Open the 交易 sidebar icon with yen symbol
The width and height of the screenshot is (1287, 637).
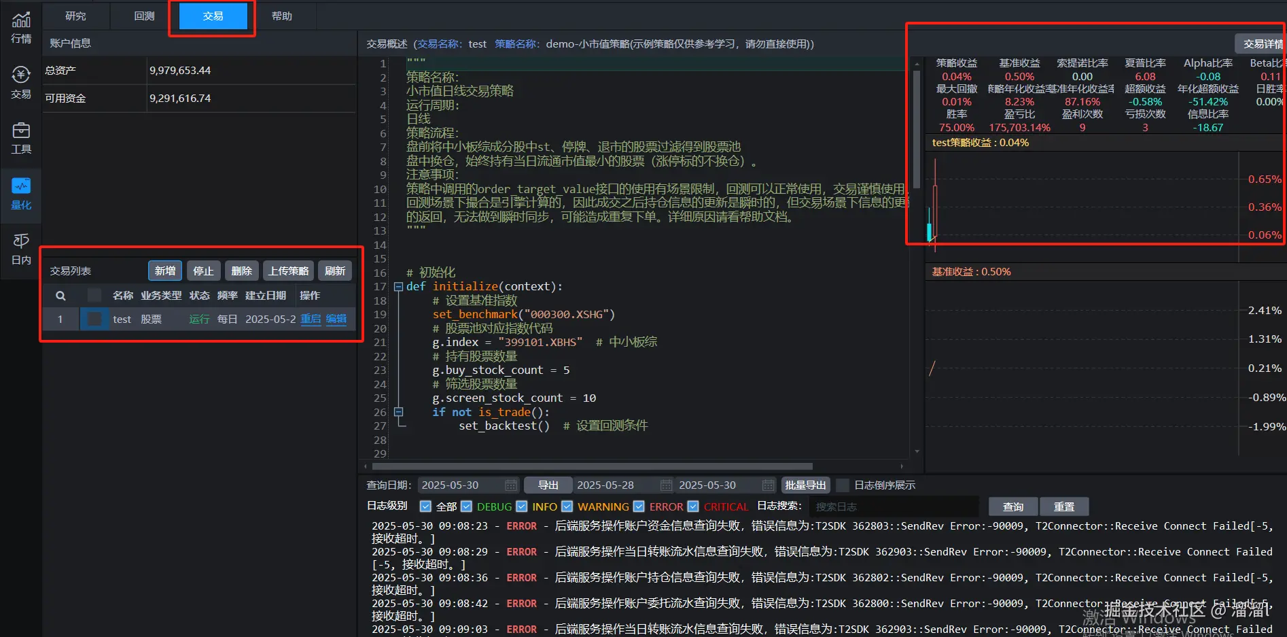(x=21, y=84)
